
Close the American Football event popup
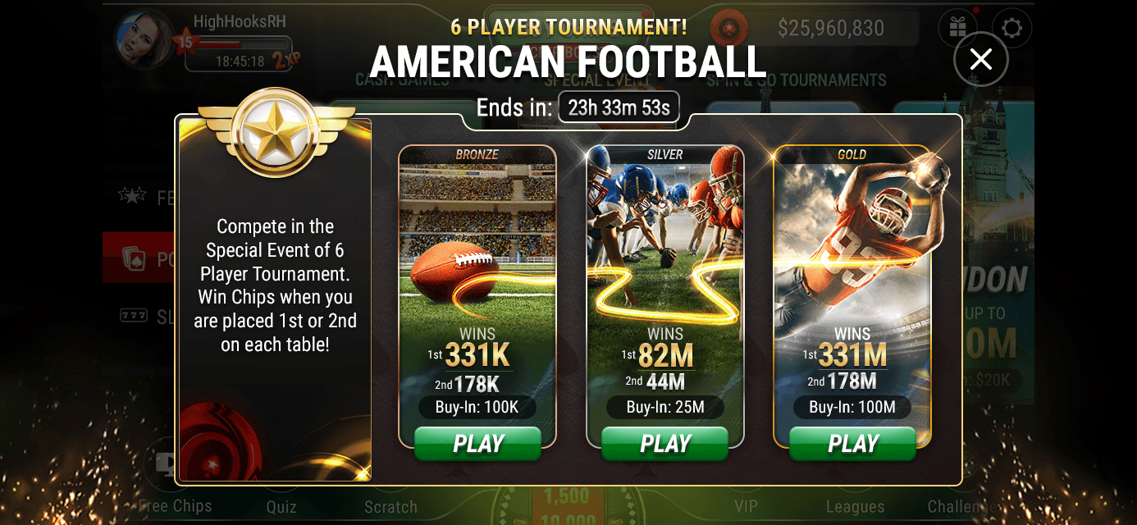(x=980, y=58)
